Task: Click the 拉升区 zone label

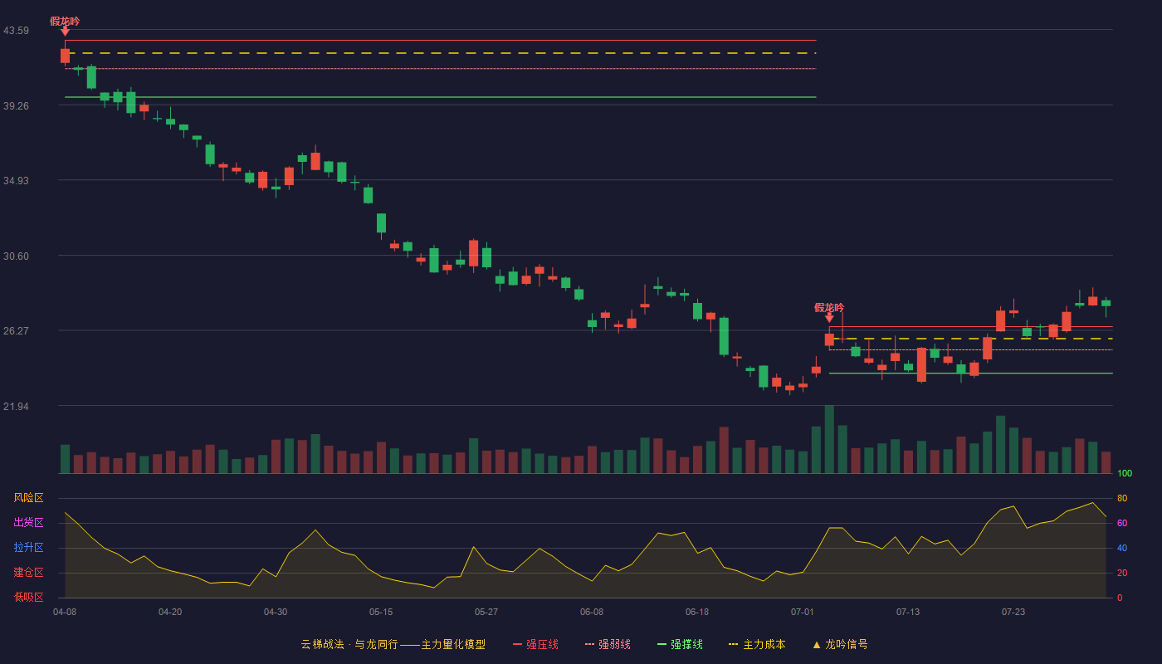Action: (x=28, y=548)
